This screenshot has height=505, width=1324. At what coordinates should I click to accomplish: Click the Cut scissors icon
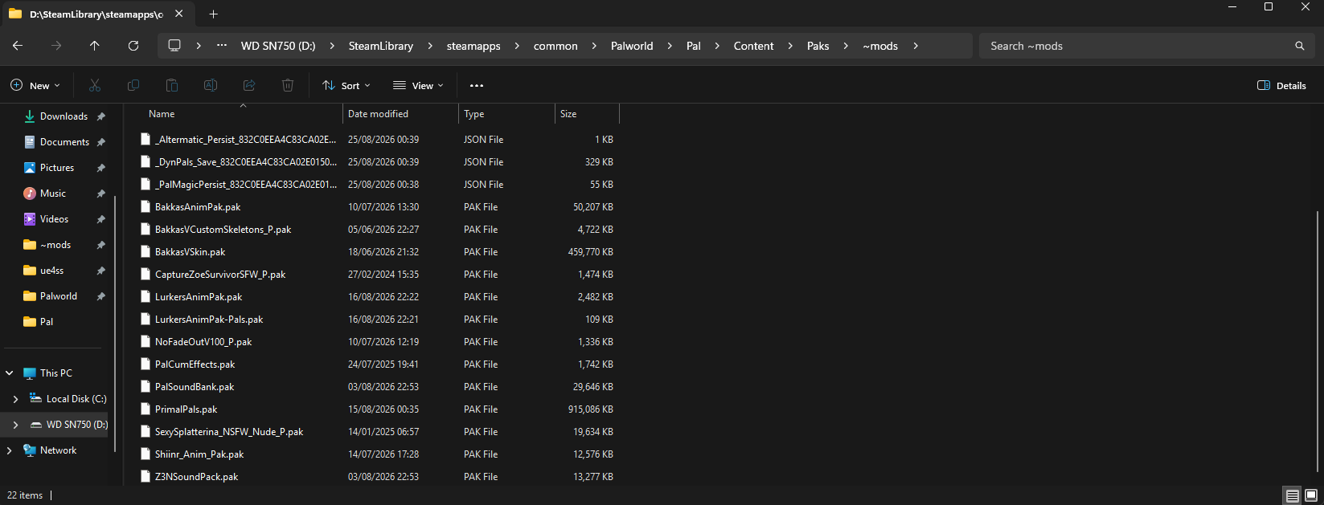(x=95, y=85)
